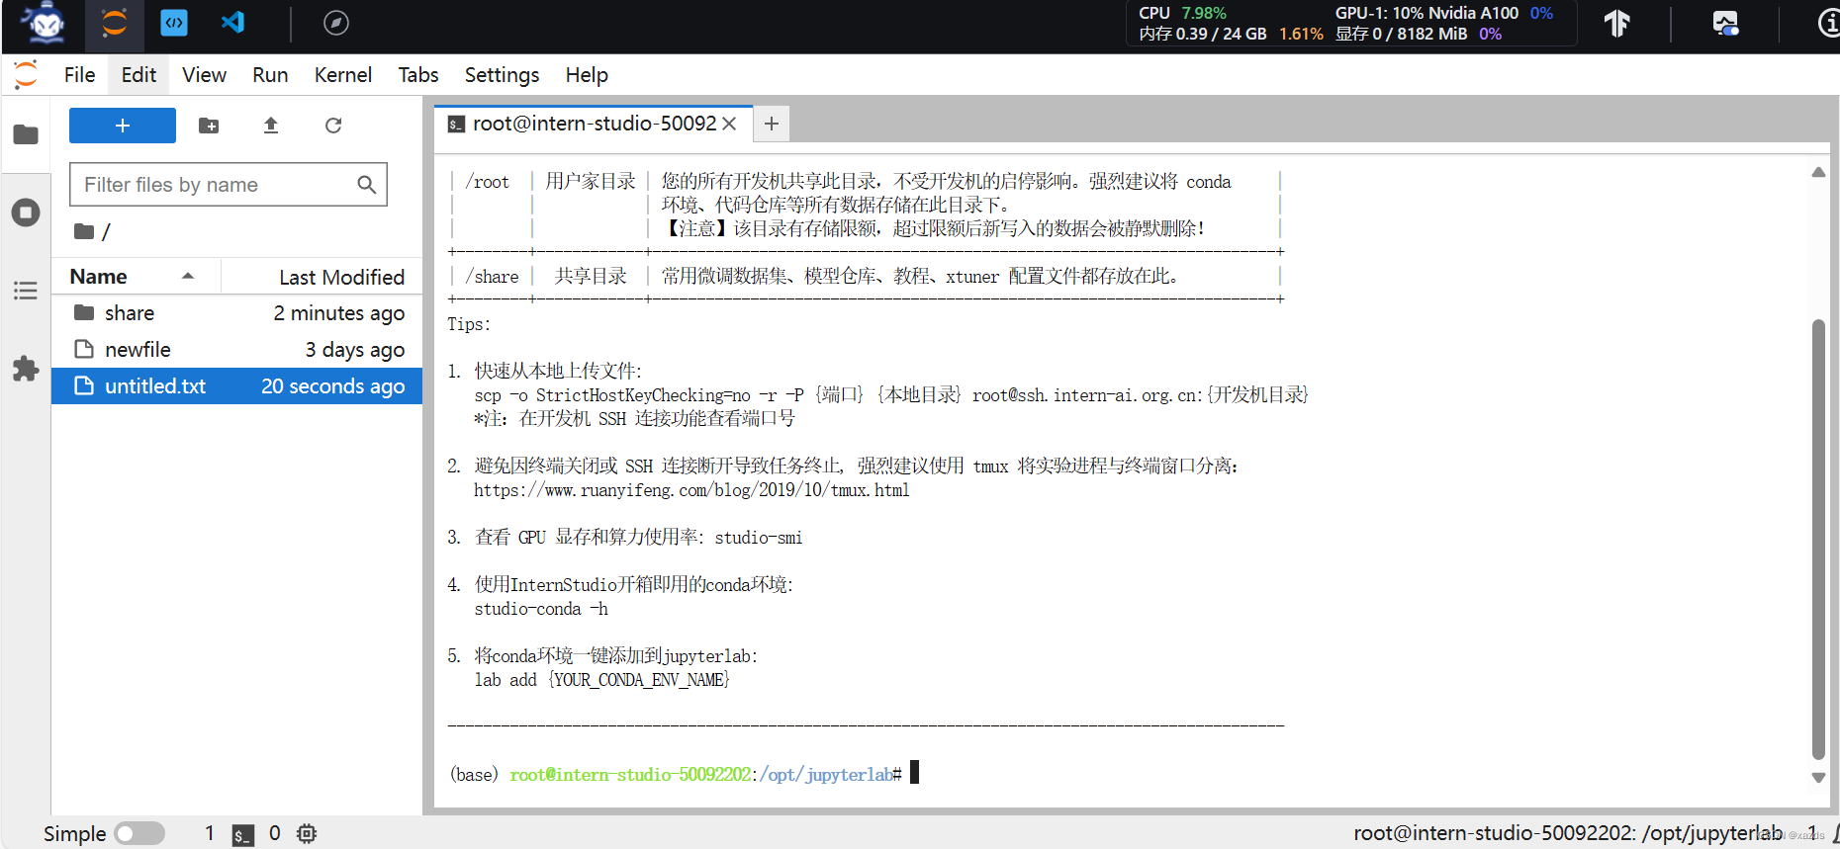
Task: Click the InternStudio mascot logo
Action: click(x=44, y=23)
